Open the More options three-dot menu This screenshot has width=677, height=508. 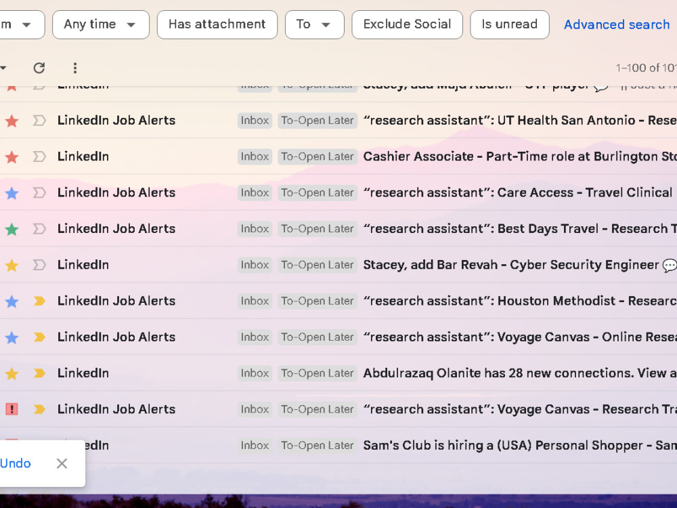click(75, 68)
